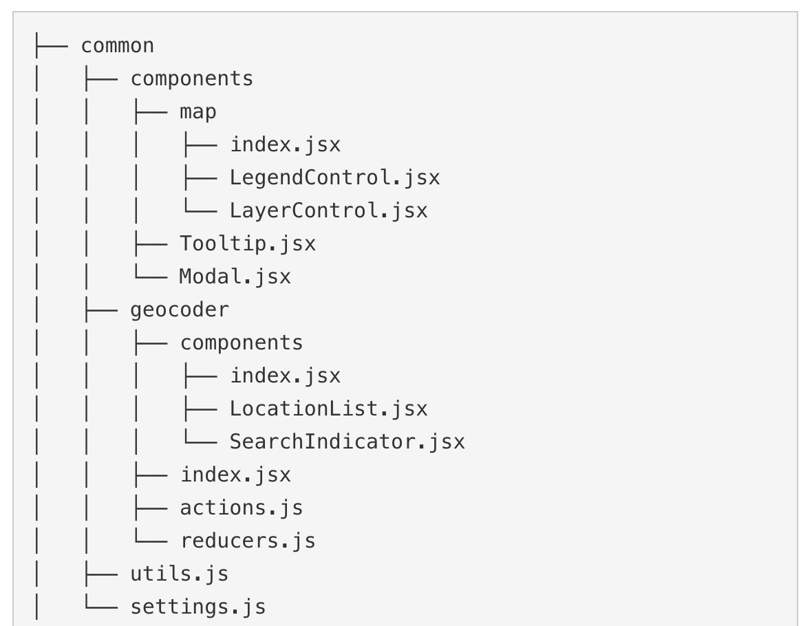
Task: Open index.jsx inside the map folder
Action: point(285,145)
